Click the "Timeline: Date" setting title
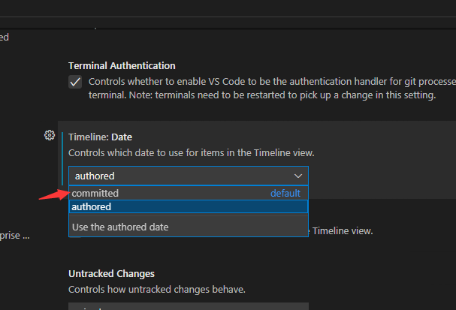 [x=100, y=137]
